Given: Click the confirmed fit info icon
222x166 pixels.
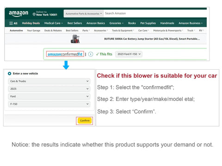Looking at the screenshot, I should (91, 54).
